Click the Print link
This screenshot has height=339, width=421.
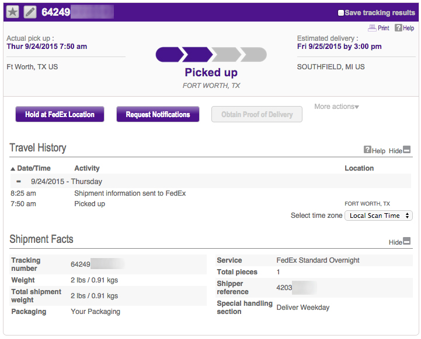[383, 28]
